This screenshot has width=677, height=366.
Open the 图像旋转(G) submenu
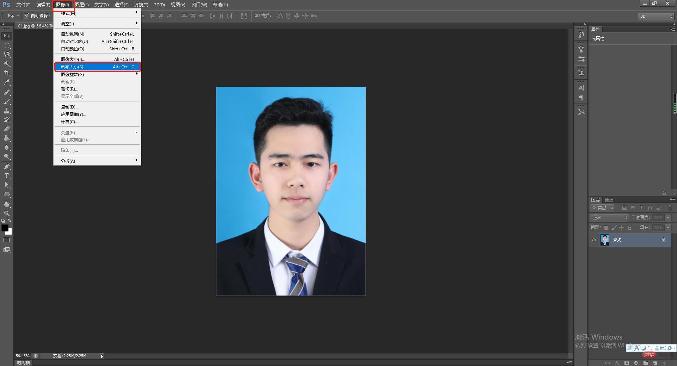tap(97, 74)
